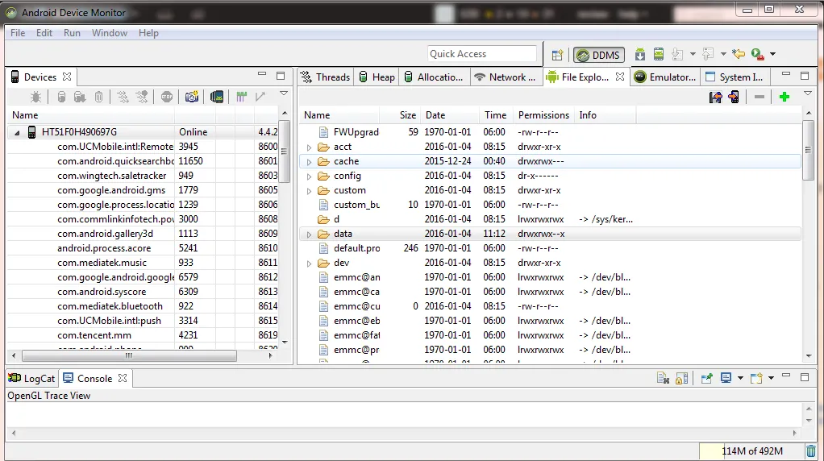The image size is (824, 461).
Task: Click the 114M of 492M heap status bar
Action: 752,451
